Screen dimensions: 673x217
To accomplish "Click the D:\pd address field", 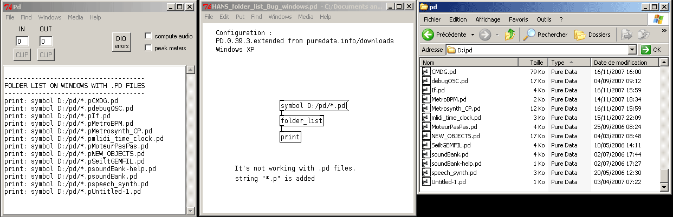I will 541,50.
